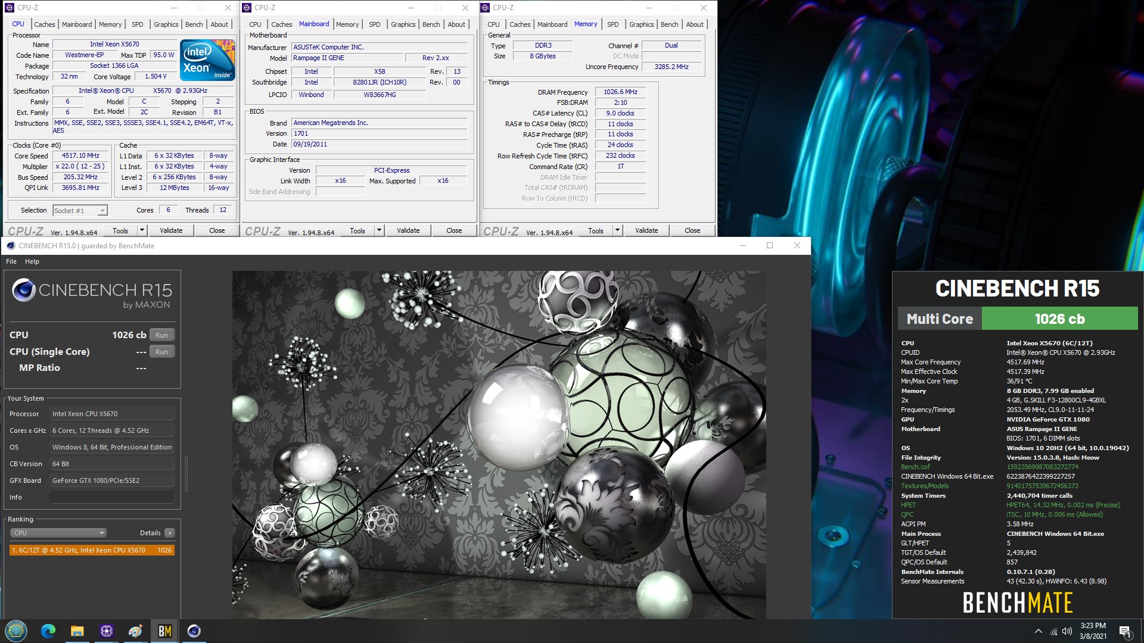This screenshot has height=643, width=1144.
Task: Click the Intel Xeon inside logo
Action: click(x=207, y=60)
